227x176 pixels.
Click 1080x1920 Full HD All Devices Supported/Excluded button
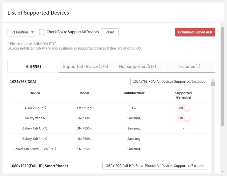click(155, 166)
